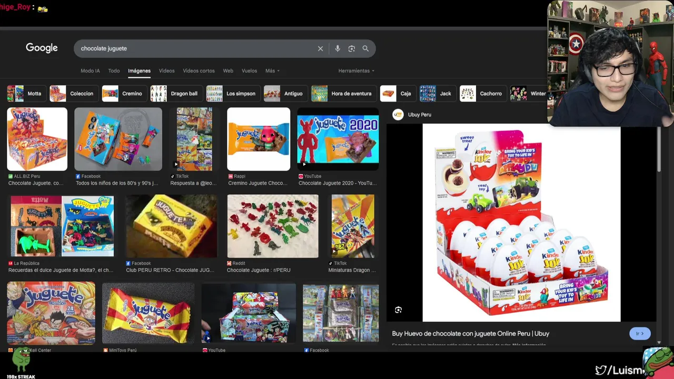674x379 pixels.
Task: Filter images by Caja chip
Action: point(397,94)
